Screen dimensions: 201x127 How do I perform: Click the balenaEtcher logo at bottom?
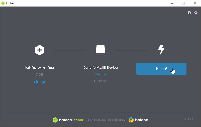point(68,120)
